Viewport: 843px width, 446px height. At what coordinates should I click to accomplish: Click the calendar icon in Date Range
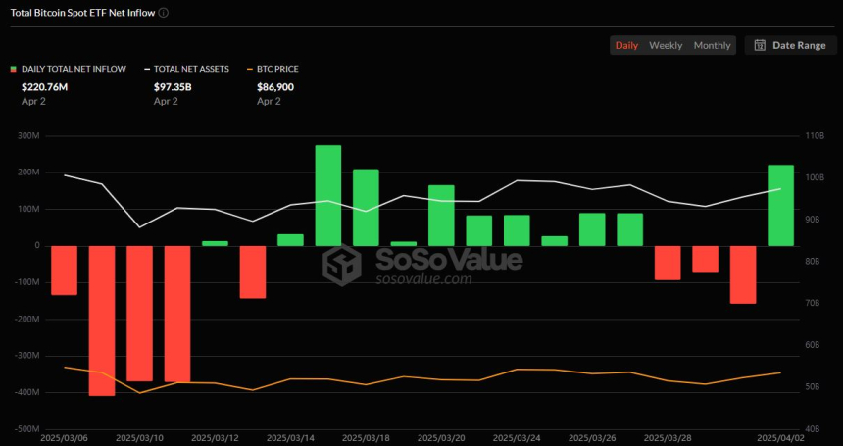tap(760, 45)
